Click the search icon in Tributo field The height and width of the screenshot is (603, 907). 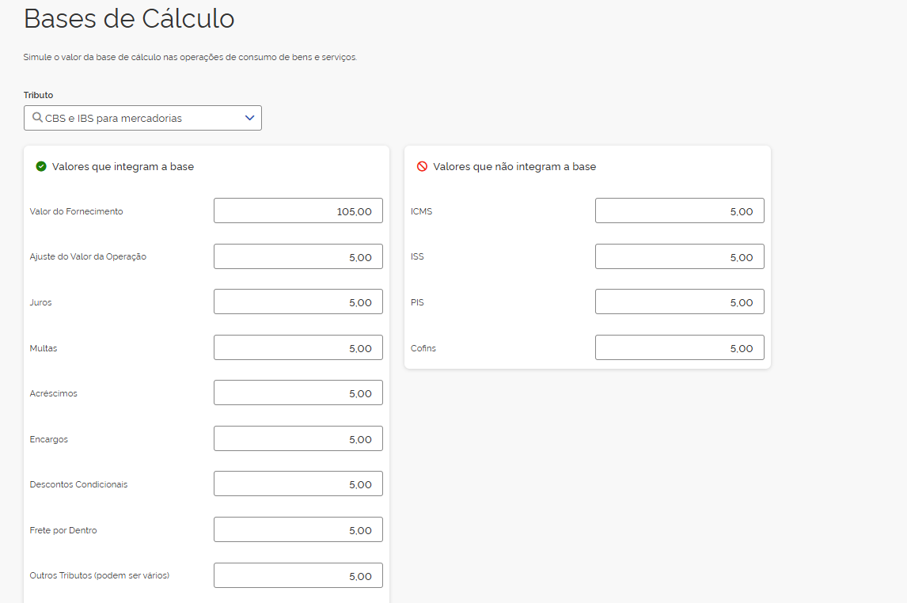(x=37, y=118)
